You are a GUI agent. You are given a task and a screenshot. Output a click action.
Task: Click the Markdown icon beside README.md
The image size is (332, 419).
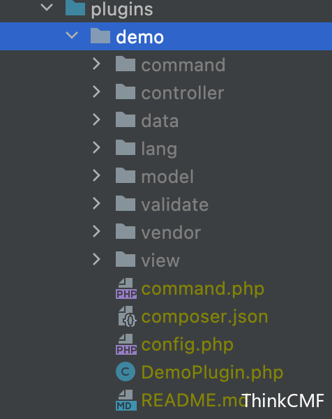coord(126,400)
